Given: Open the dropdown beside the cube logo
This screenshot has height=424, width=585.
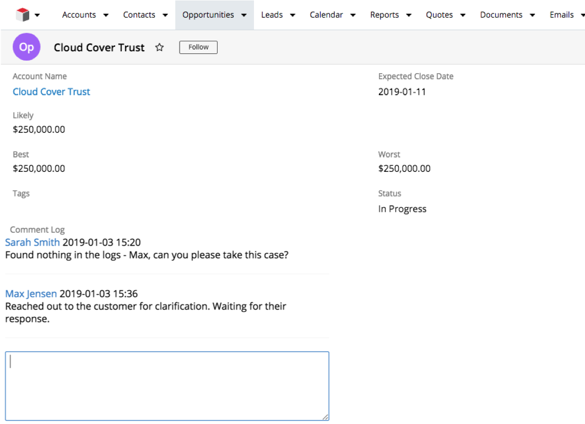Looking at the screenshot, I should pyautogui.click(x=37, y=15).
